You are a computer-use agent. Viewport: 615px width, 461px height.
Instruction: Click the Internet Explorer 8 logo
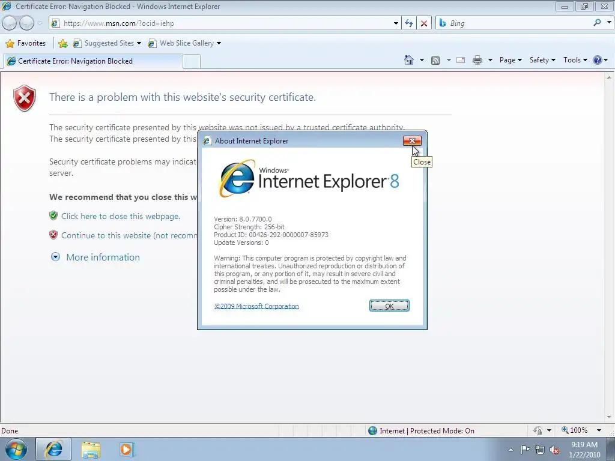click(309, 178)
